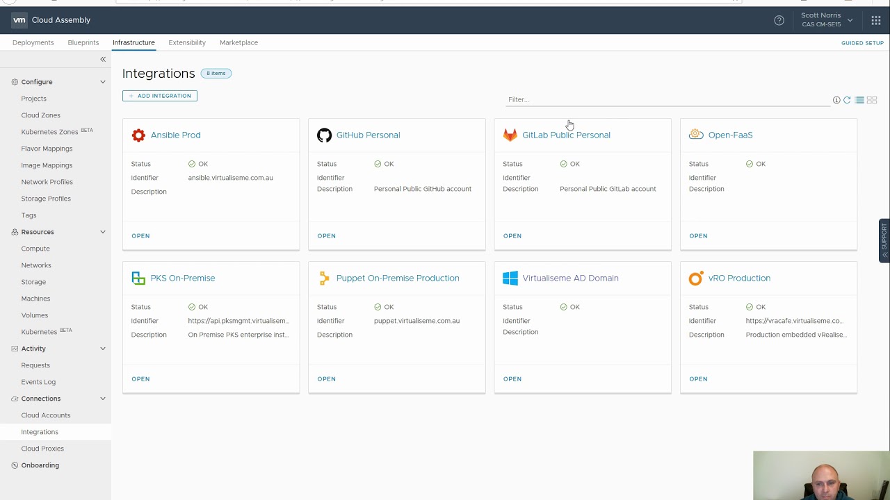Open the GitLab Public Personal integration

coord(512,236)
